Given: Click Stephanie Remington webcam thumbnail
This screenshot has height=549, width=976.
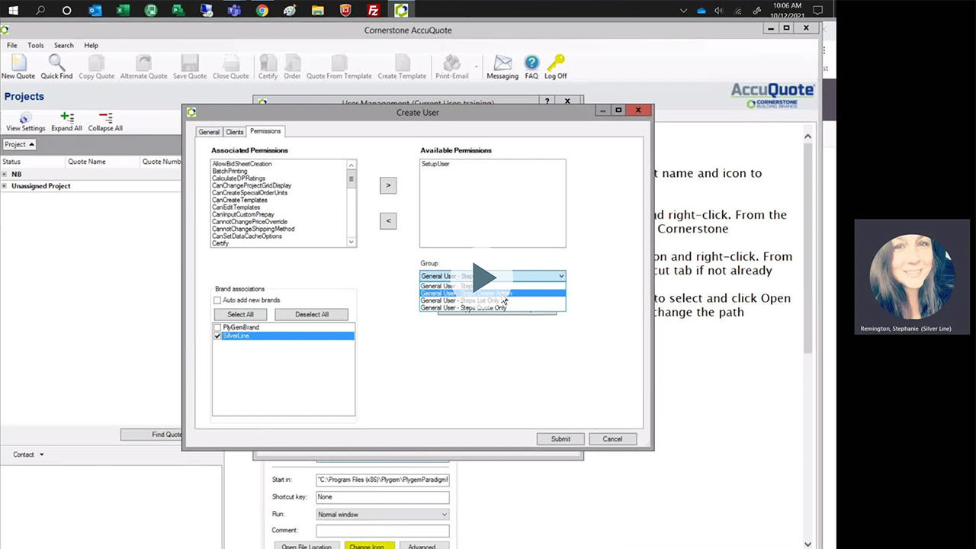Looking at the screenshot, I should 912,278.
